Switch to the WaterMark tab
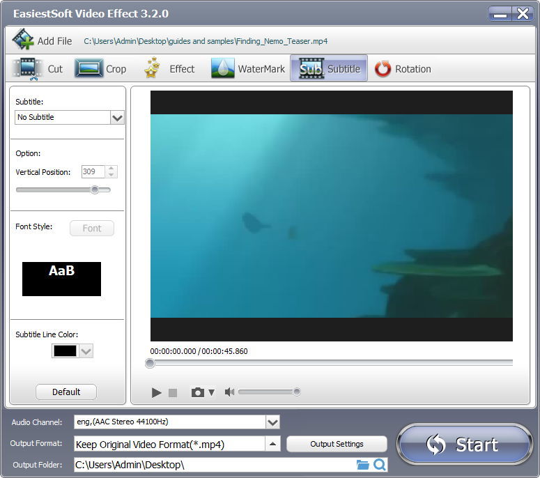 (248, 69)
